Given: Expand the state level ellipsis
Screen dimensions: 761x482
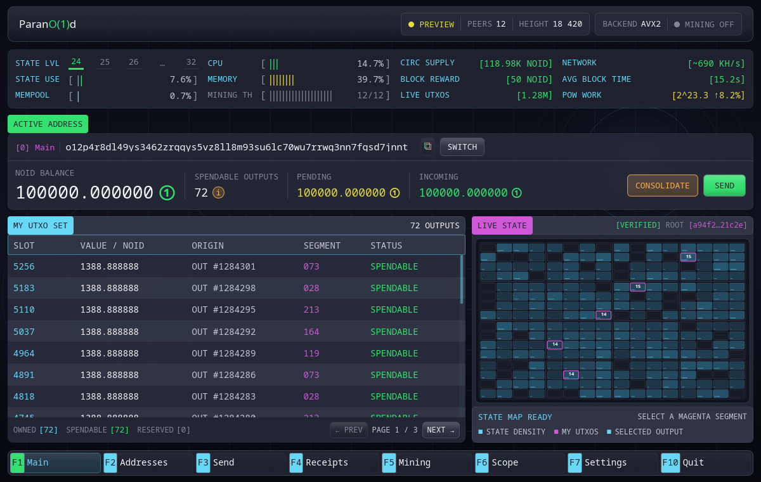Looking at the screenshot, I should click(x=162, y=62).
